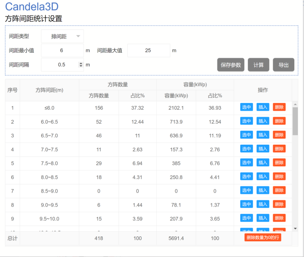This screenshot has height=257, width=304.
Task: Click the 删除数量为0的行 button
Action: point(263,237)
